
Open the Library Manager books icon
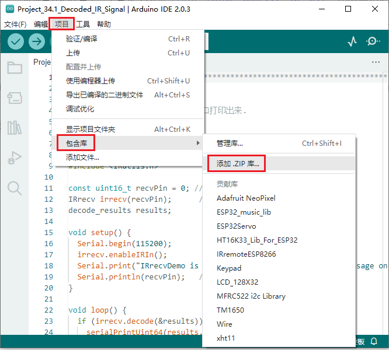[15, 128]
